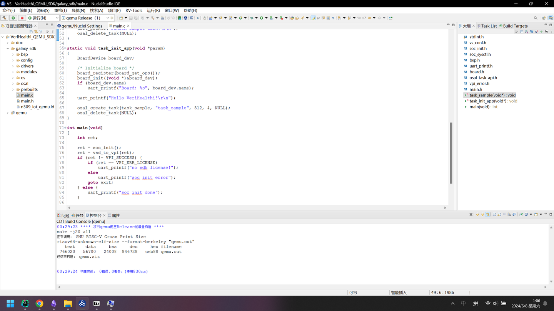Click the console up-arrow previous error icon
This screenshot has height=311, width=554.
point(482,215)
